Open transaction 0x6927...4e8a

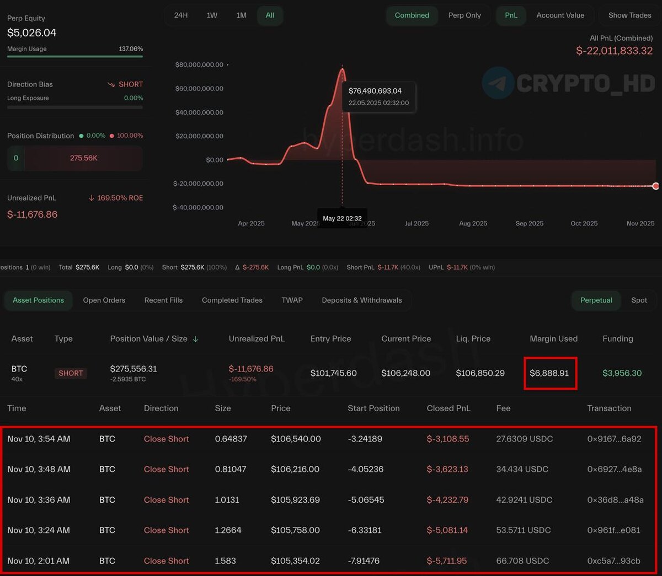[615, 470]
